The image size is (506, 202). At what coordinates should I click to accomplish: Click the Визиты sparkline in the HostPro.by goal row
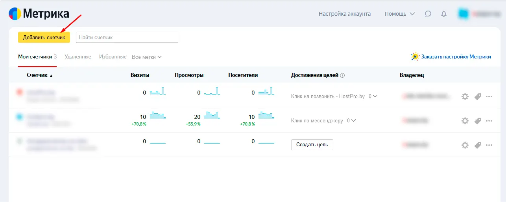pyautogui.click(x=158, y=91)
